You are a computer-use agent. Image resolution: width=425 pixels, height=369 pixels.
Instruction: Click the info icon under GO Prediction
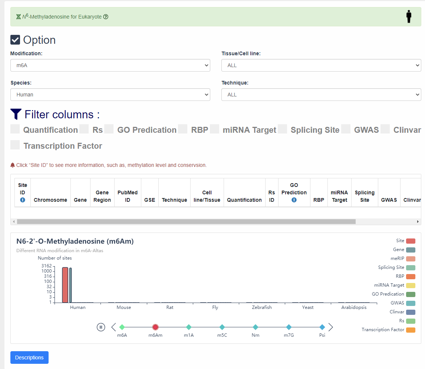(294, 200)
